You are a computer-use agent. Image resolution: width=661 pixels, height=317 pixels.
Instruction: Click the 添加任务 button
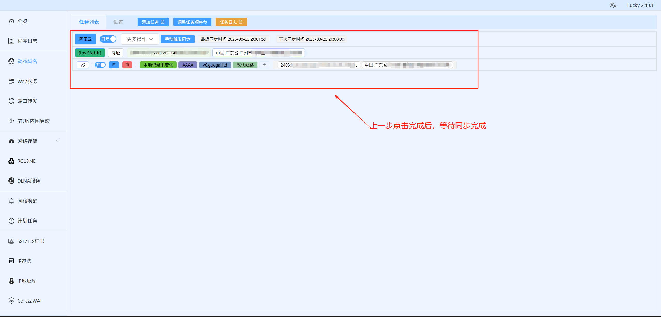(153, 22)
